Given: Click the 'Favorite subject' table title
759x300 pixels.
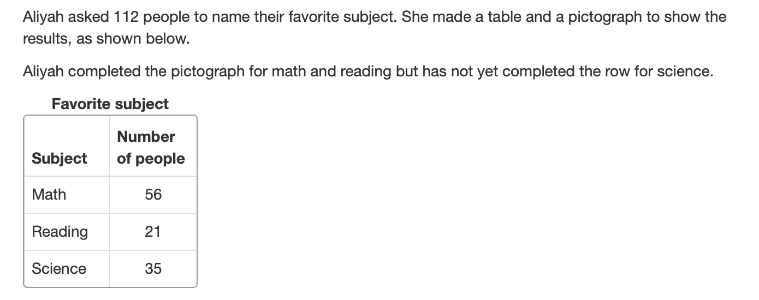Looking at the screenshot, I should (110, 104).
